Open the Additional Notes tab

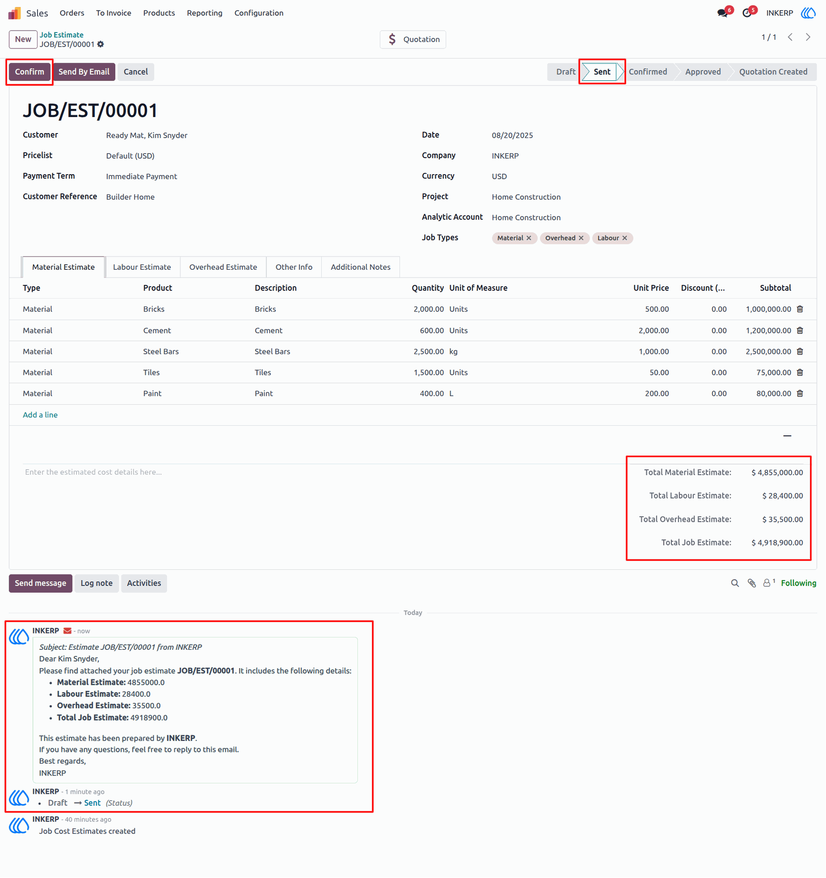tap(361, 267)
